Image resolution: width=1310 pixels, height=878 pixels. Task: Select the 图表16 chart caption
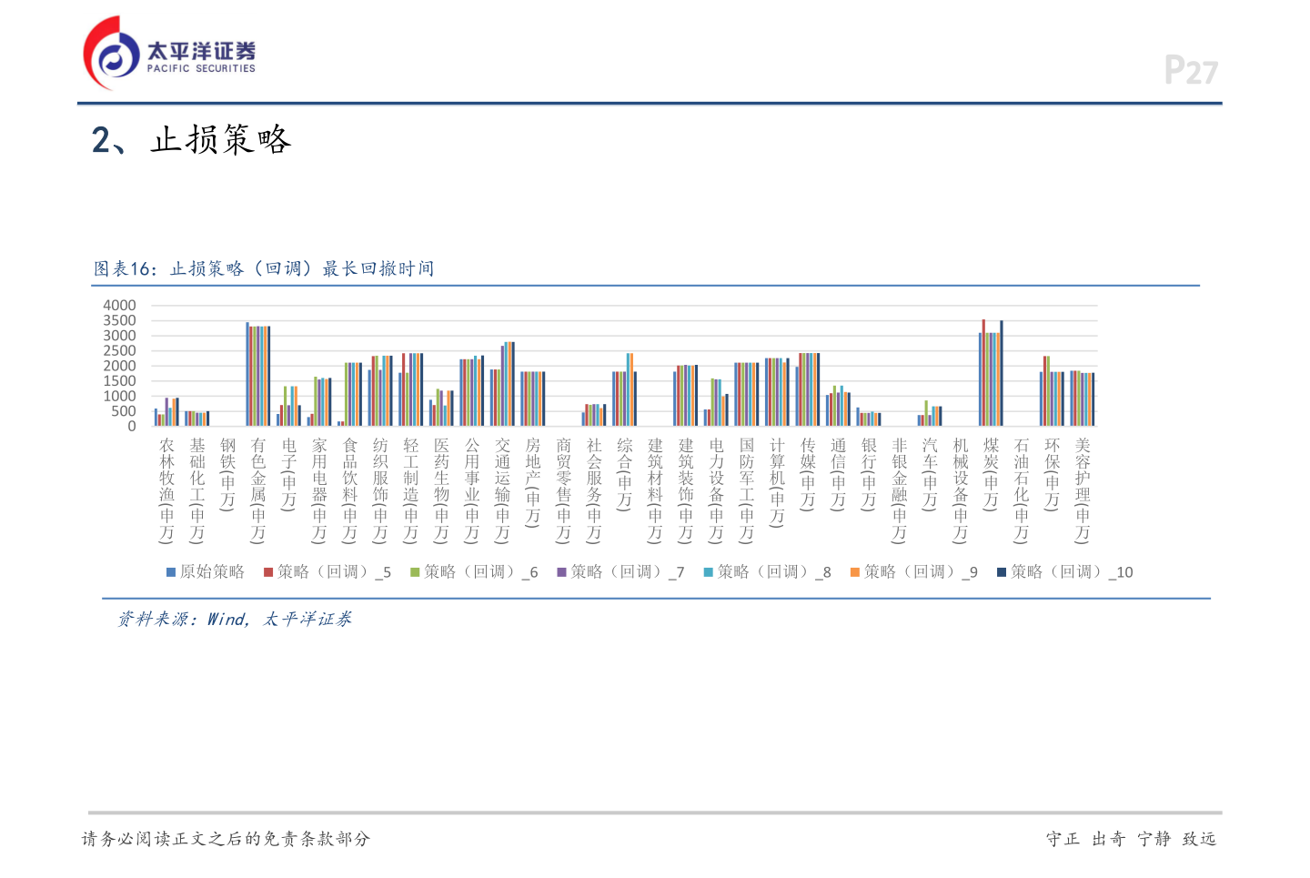(262, 267)
